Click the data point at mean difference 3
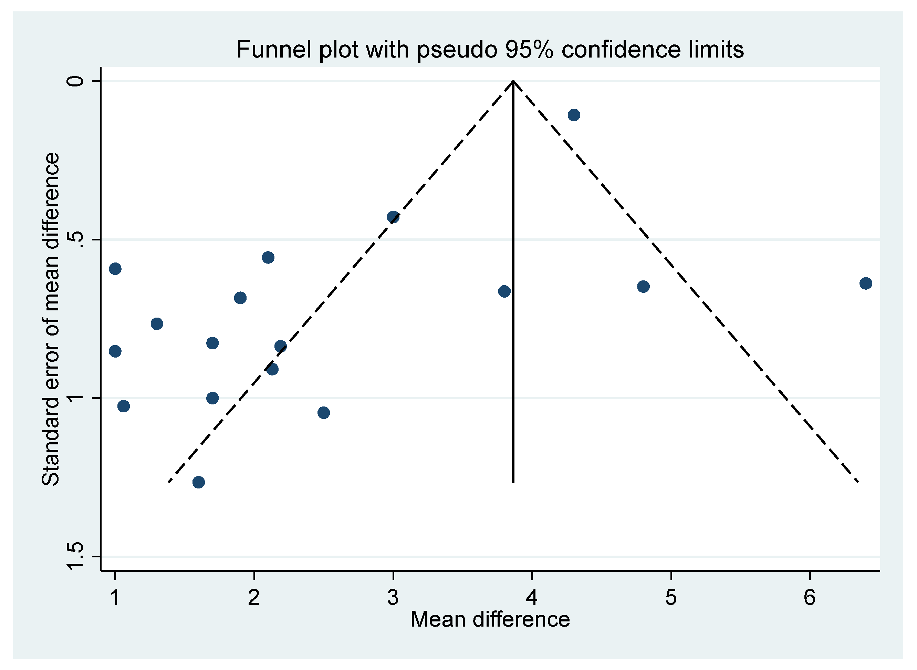Viewport: 917px width, 670px height. pyautogui.click(x=393, y=217)
